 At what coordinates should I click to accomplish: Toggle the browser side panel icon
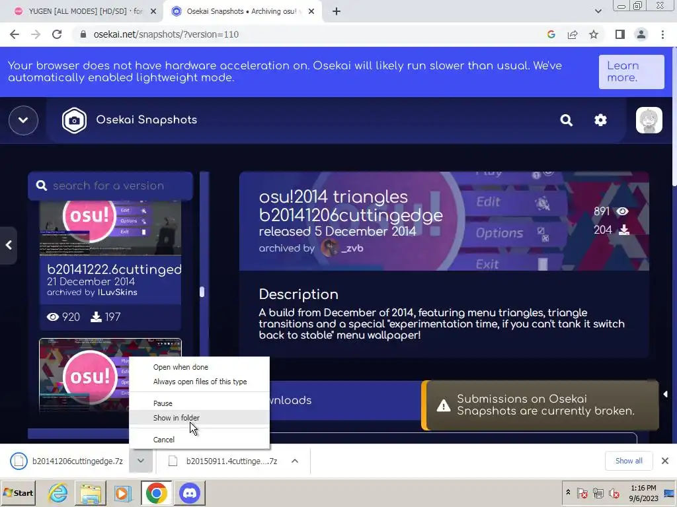click(x=620, y=34)
